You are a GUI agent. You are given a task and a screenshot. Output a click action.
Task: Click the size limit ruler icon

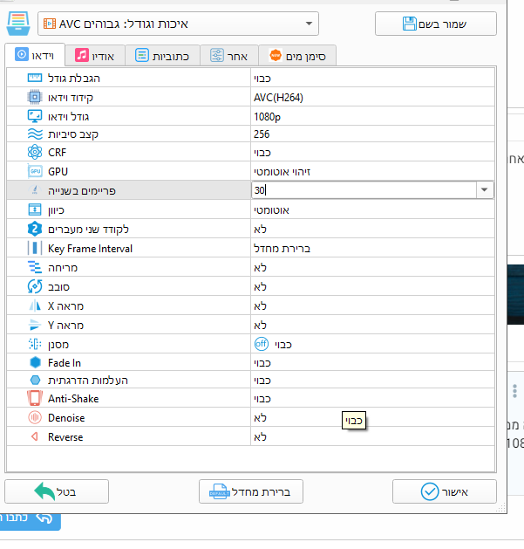[x=35, y=78]
